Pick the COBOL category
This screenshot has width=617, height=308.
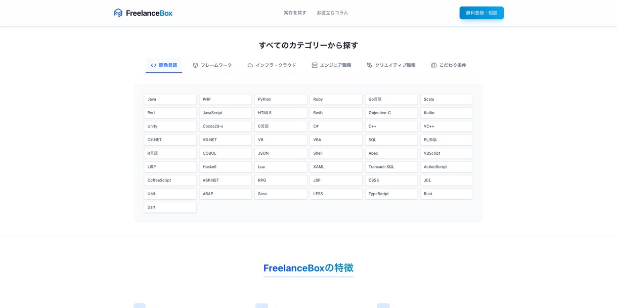pyautogui.click(x=226, y=153)
